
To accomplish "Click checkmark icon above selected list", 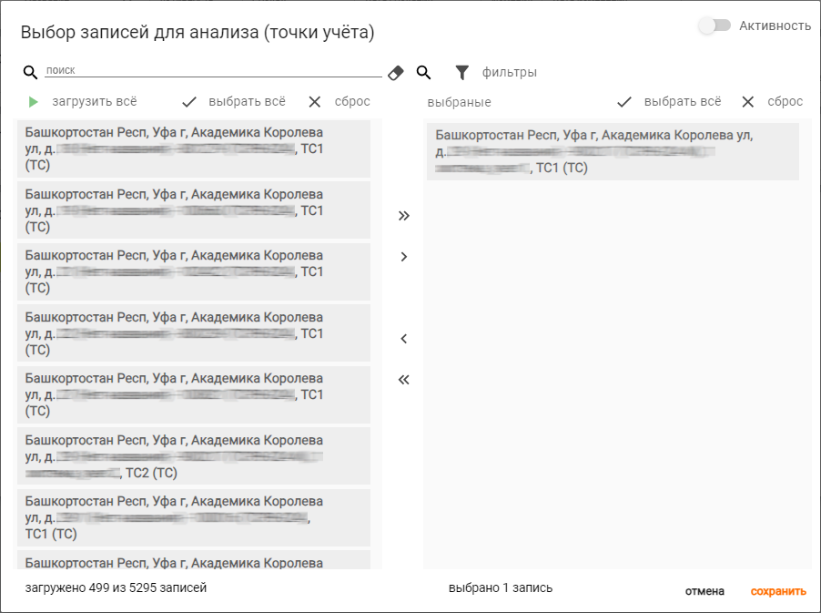I will tap(624, 102).
